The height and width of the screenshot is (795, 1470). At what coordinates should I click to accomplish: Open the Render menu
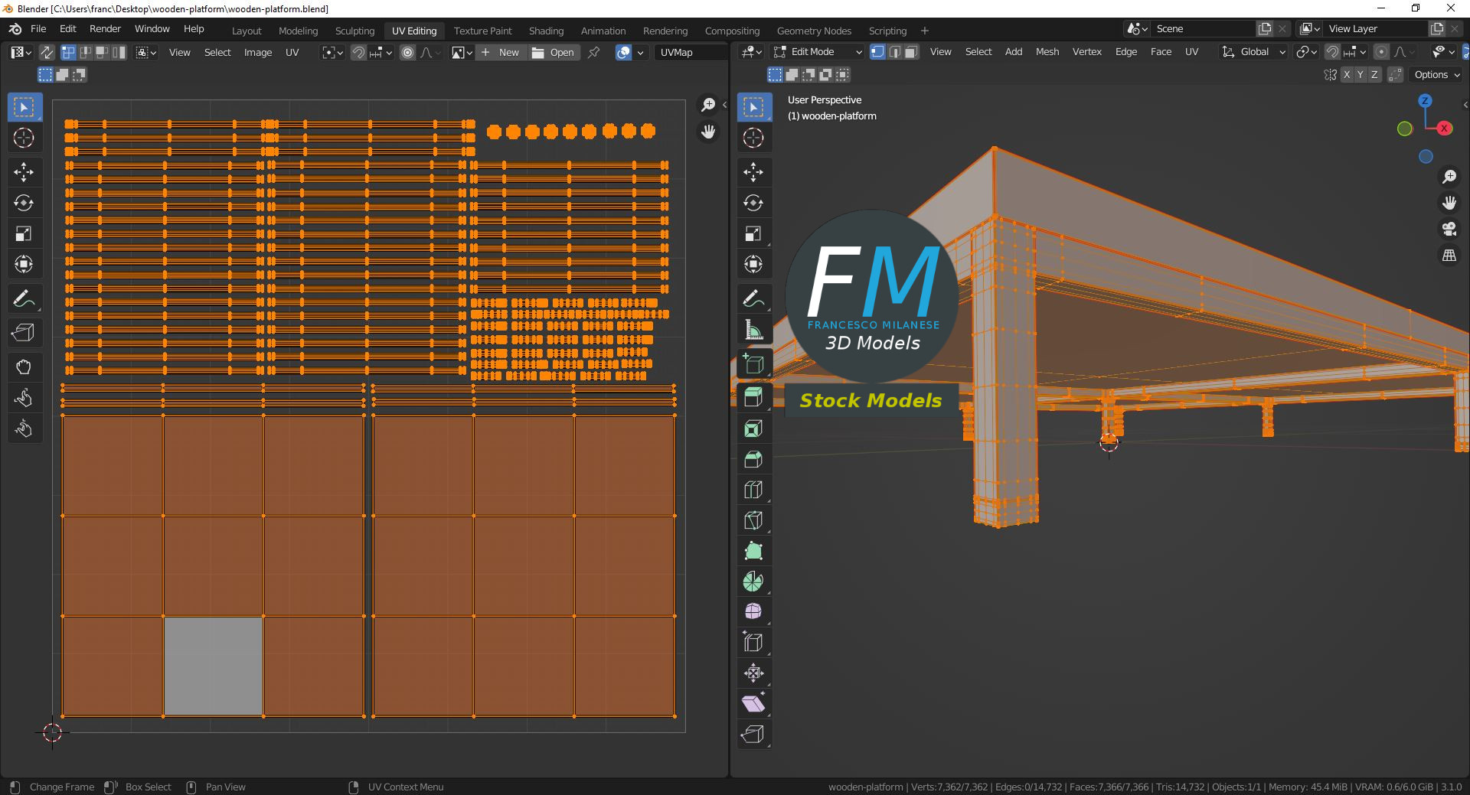[x=105, y=29]
